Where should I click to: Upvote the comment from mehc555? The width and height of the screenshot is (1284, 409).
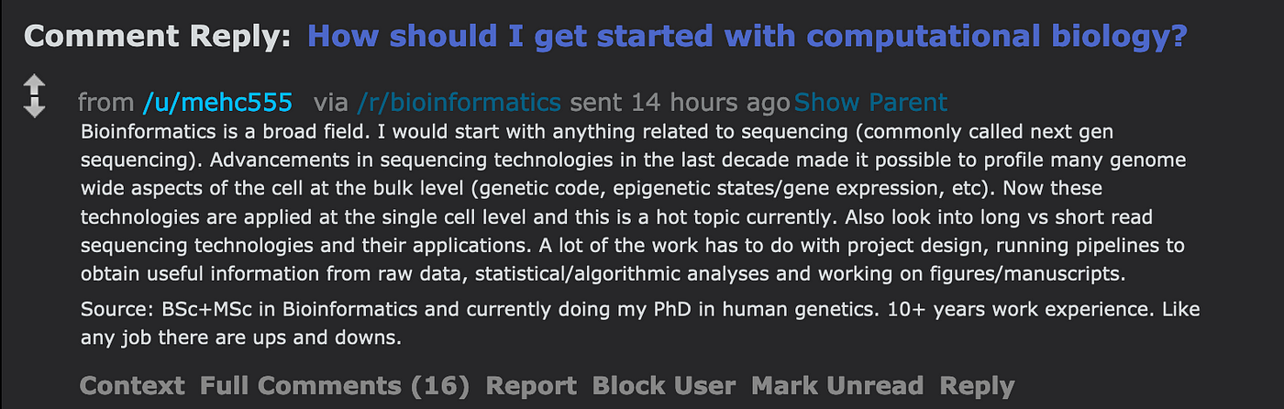[34, 85]
